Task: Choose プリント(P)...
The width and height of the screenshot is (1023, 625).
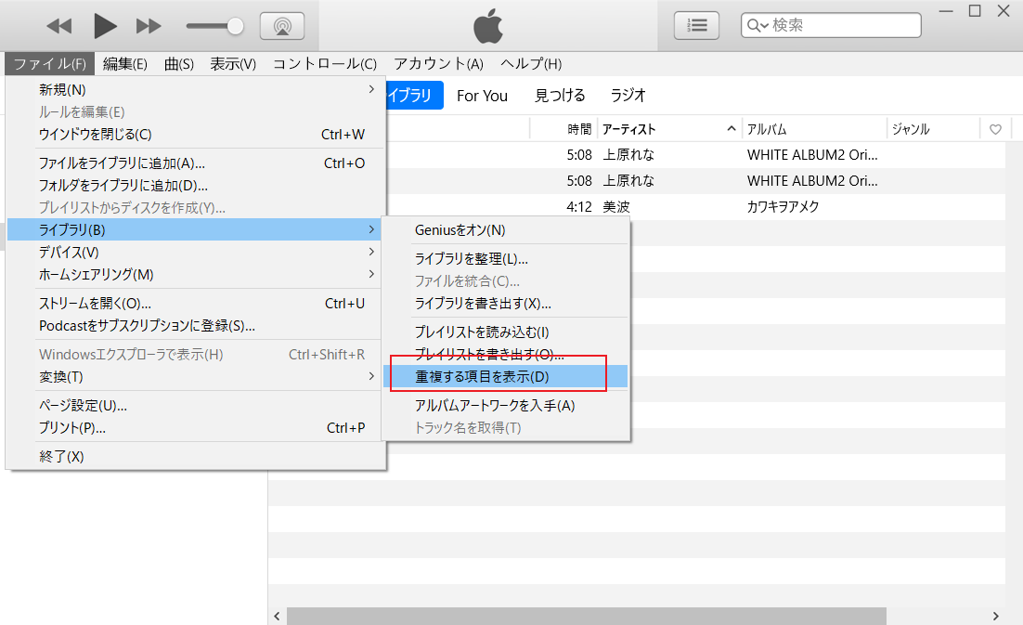Action: pos(194,428)
